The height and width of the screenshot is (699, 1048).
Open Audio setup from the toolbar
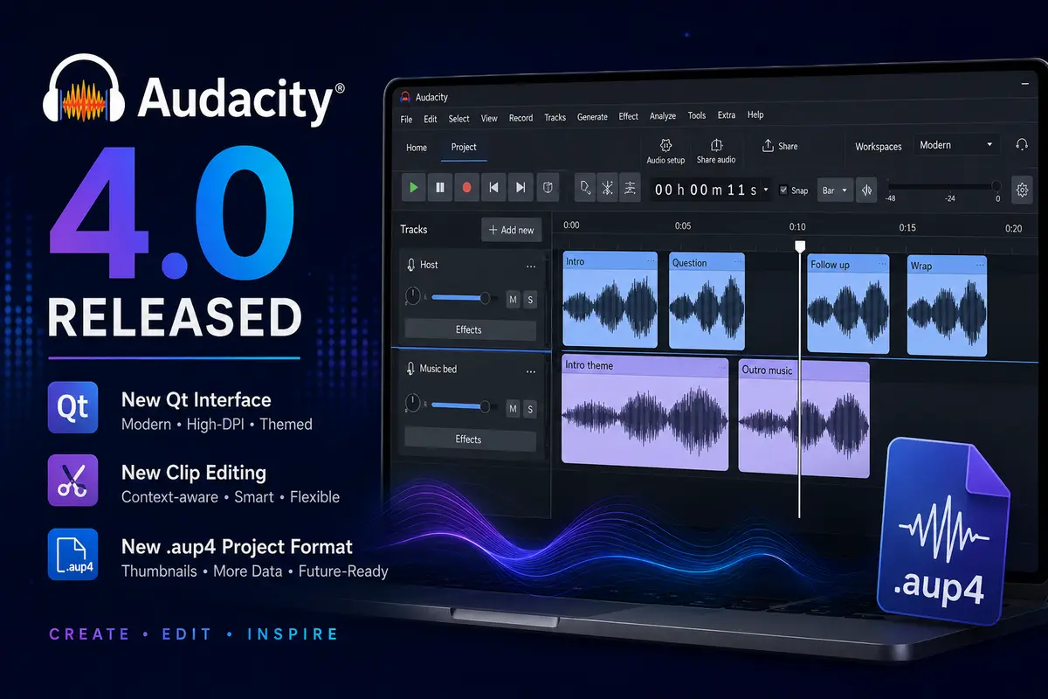pos(665,151)
